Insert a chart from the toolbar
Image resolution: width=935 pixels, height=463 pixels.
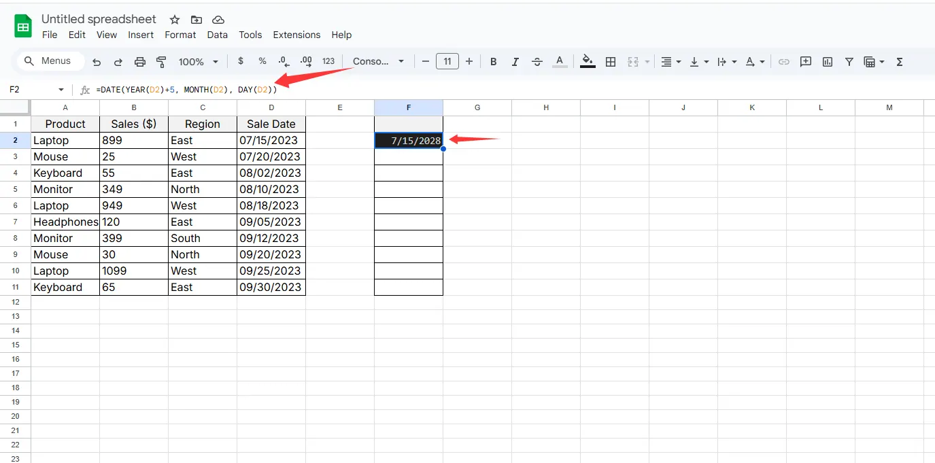828,62
